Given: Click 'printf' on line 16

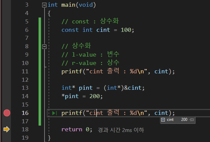Looking at the screenshot, I should (x=72, y=113).
